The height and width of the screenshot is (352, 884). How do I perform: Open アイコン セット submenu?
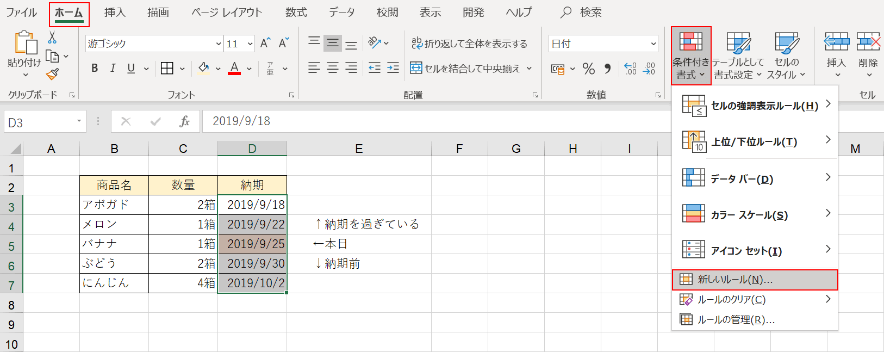(755, 250)
